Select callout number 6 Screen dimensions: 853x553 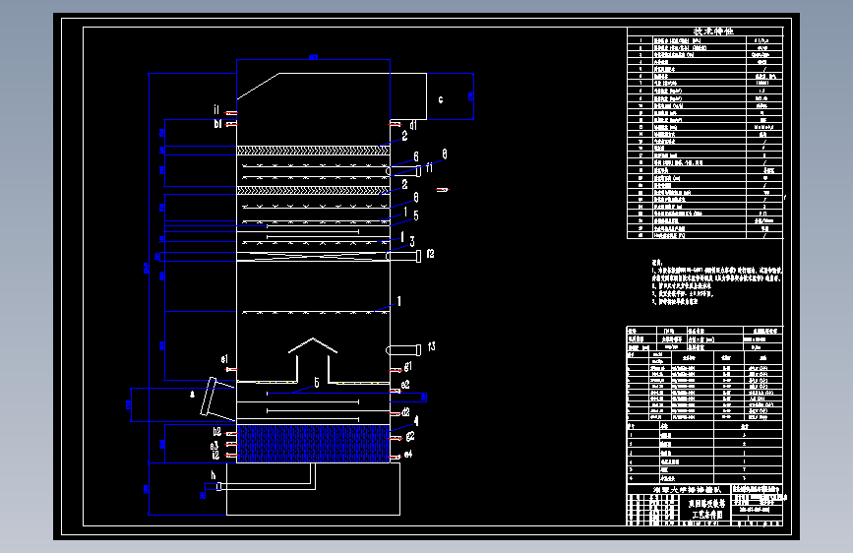[416, 156]
